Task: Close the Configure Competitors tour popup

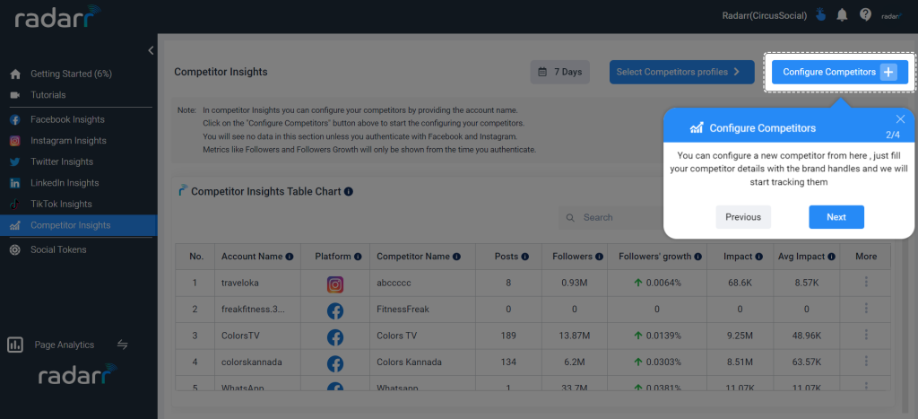Action: click(900, 119)
